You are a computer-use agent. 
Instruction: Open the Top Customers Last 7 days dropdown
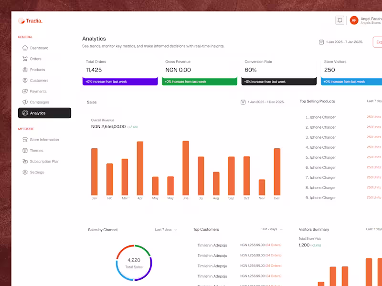point(271,229)
